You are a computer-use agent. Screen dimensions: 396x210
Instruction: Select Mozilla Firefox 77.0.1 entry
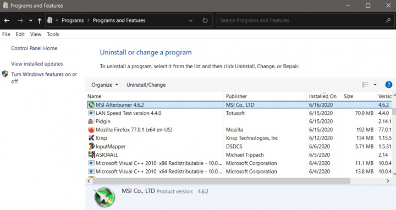tap(134, 130)
